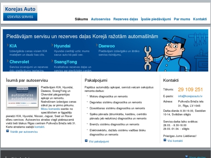
Task: Click Degvielas sistēmu diagnostika un remonts item
Action: [116, 102]
